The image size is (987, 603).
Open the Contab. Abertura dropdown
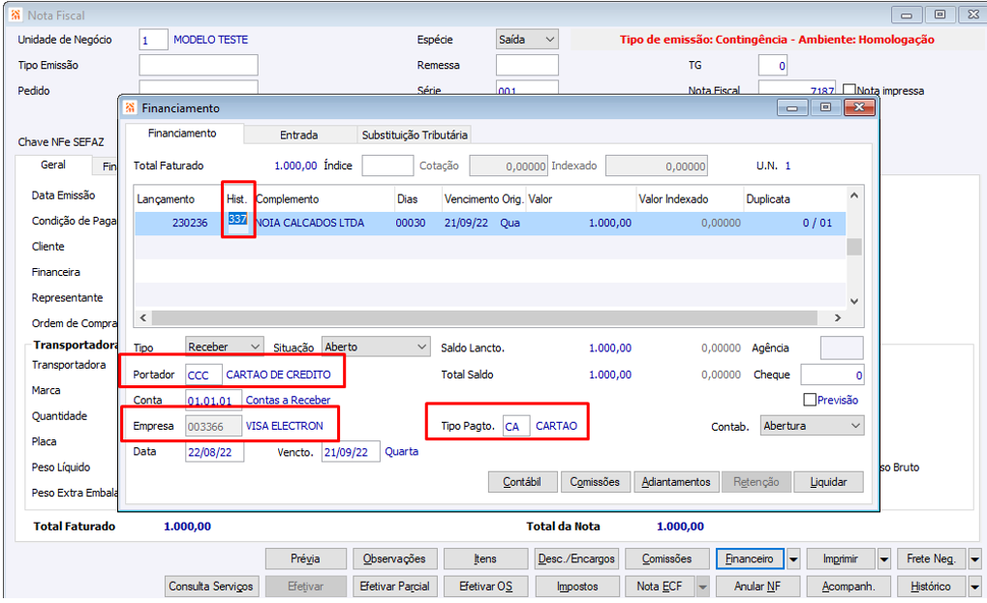(855, 426)
